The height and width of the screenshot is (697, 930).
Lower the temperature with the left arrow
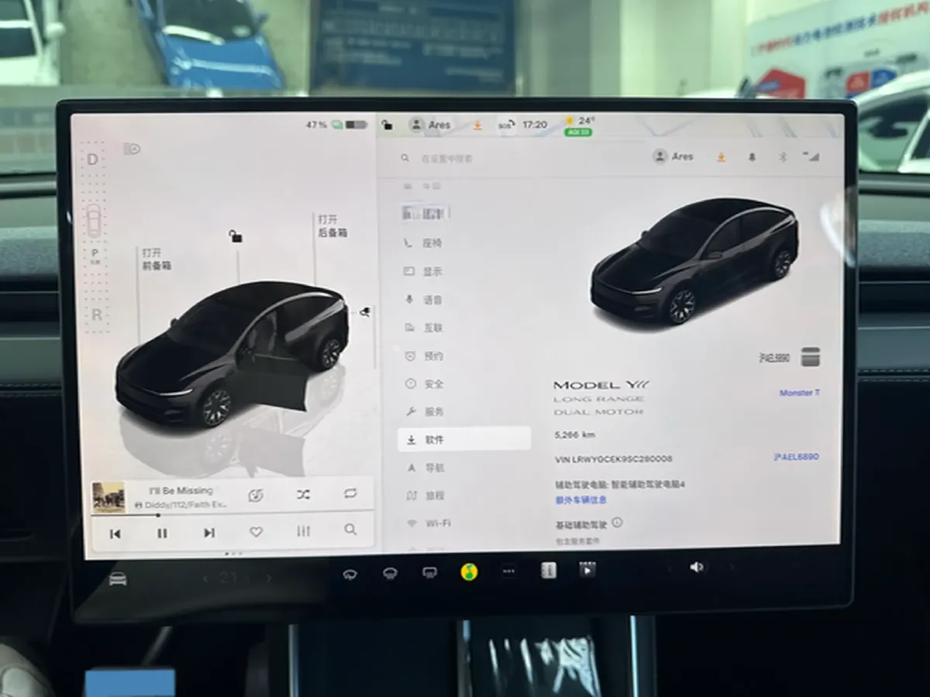click(205, 579)
